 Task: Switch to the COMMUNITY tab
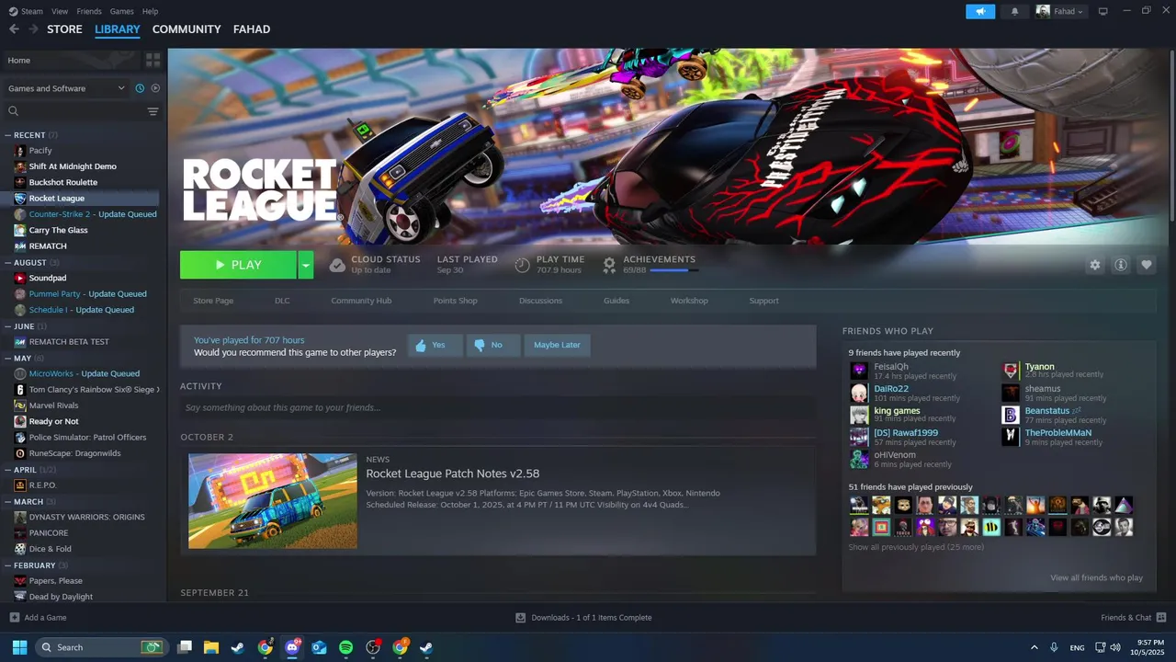[187, 29]
